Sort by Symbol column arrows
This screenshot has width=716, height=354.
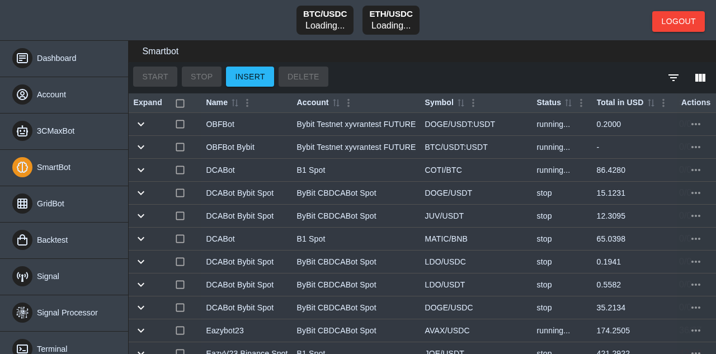(x=461, y=103)
